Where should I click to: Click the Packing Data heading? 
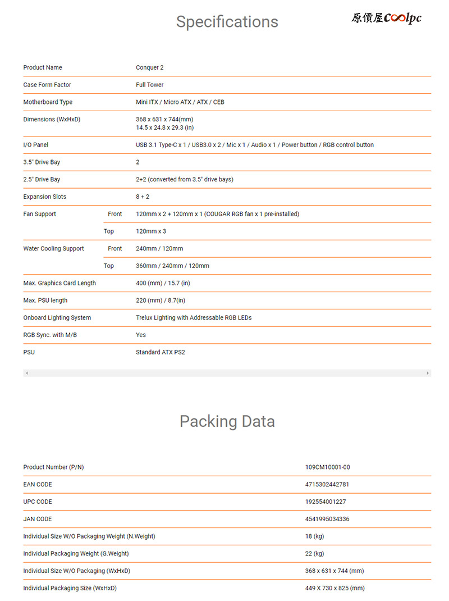pos(227,421)
